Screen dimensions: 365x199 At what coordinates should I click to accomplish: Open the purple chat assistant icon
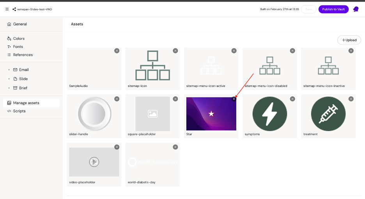[x=356, y=9]
